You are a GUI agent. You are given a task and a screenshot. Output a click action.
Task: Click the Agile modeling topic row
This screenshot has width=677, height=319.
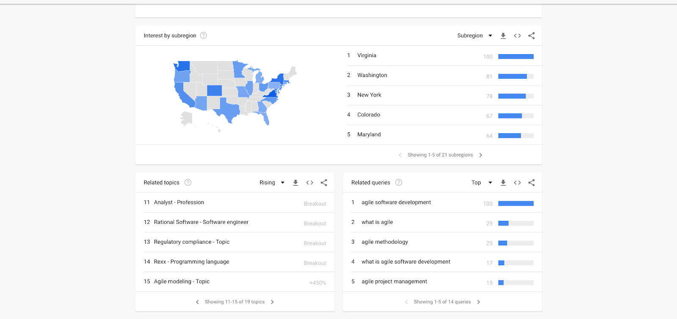click(x=182, y=282)
